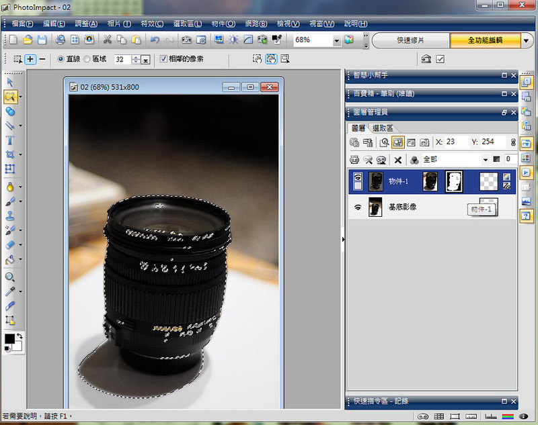Open the 特效(C) menu
Viewport: 538px width, 425px height.
152,23
